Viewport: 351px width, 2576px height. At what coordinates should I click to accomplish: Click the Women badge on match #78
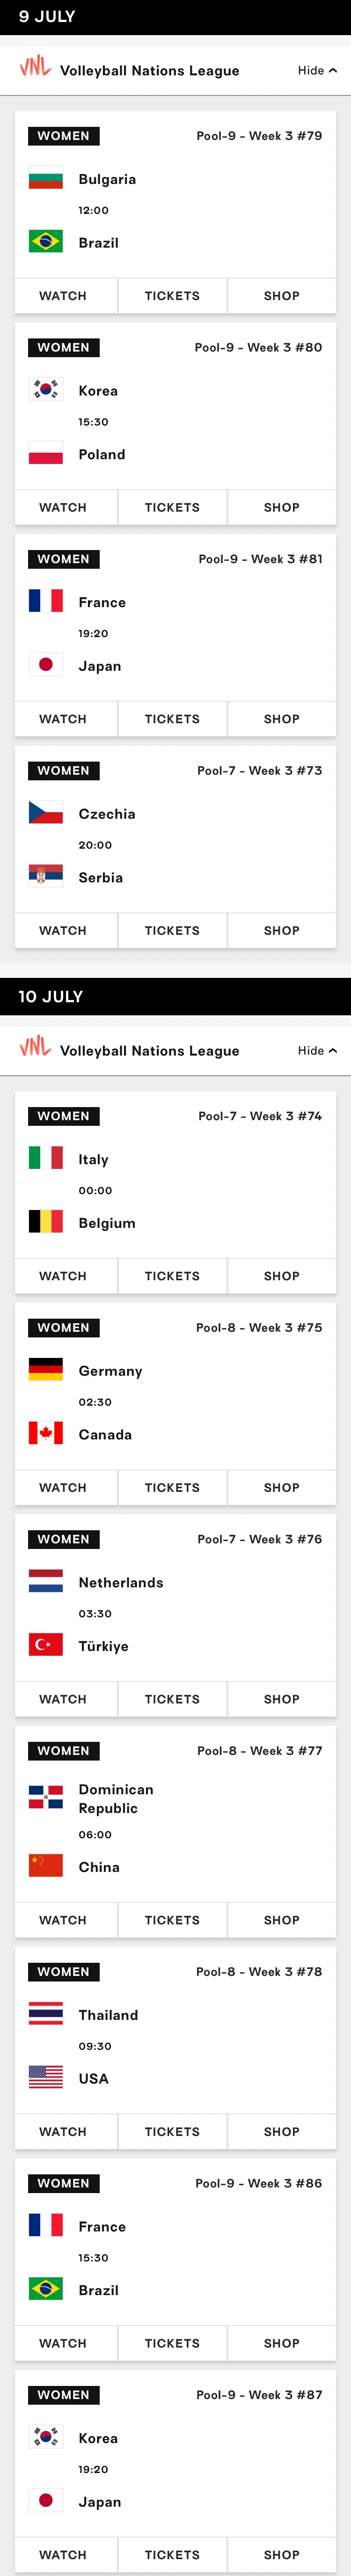pos(63,1971)
